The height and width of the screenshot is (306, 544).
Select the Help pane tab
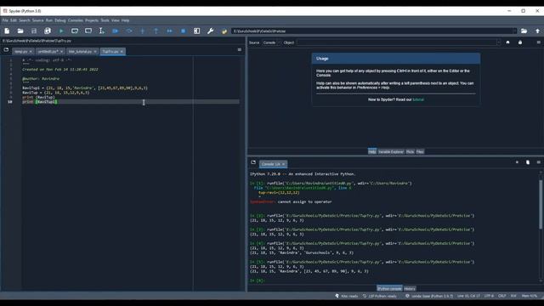pos(372,151)
